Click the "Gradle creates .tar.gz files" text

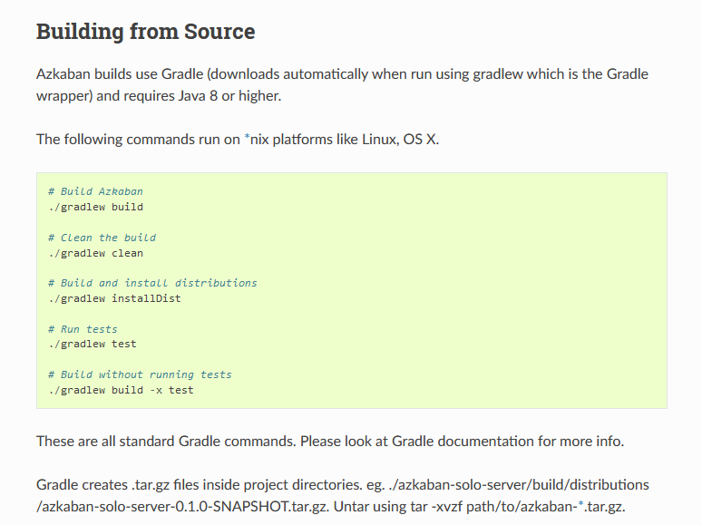pyautogui.click(x=127, y=485)
